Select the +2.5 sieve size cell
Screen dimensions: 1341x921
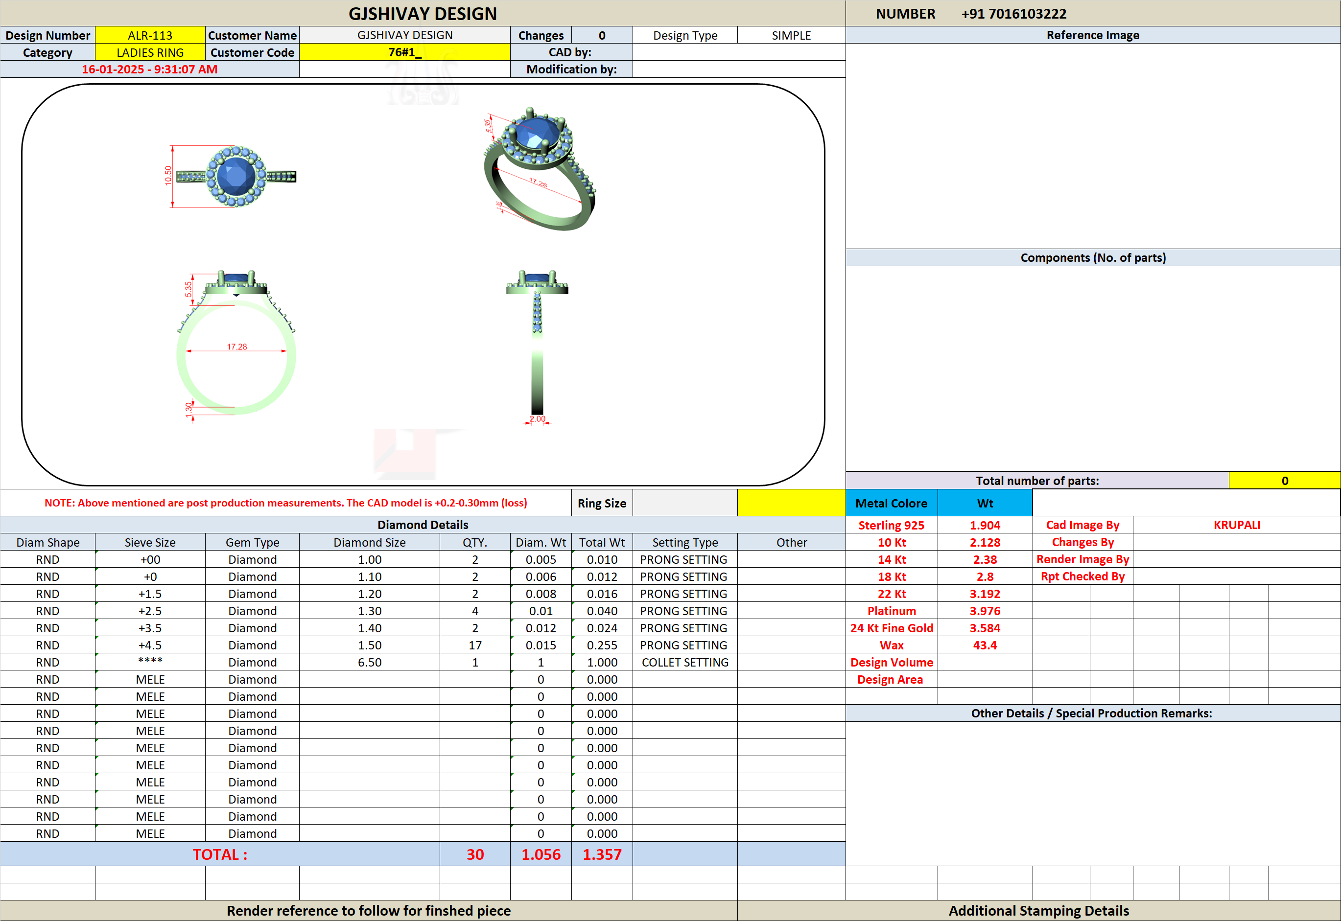tap(150, 611)
